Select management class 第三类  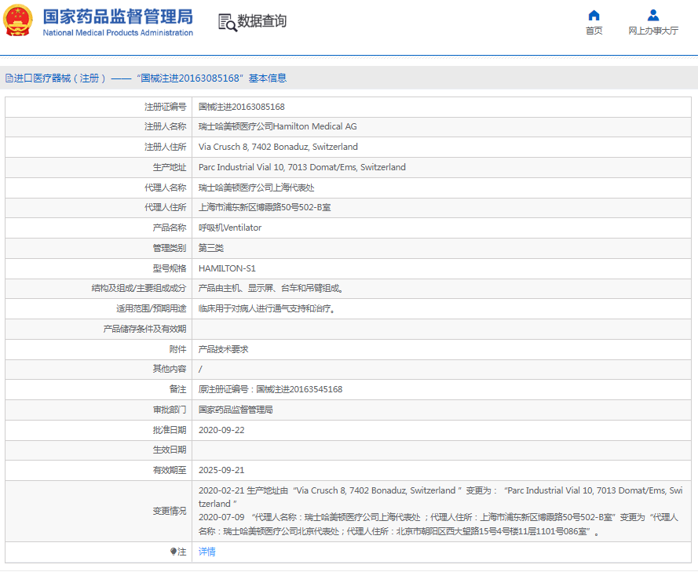(211, 248)
